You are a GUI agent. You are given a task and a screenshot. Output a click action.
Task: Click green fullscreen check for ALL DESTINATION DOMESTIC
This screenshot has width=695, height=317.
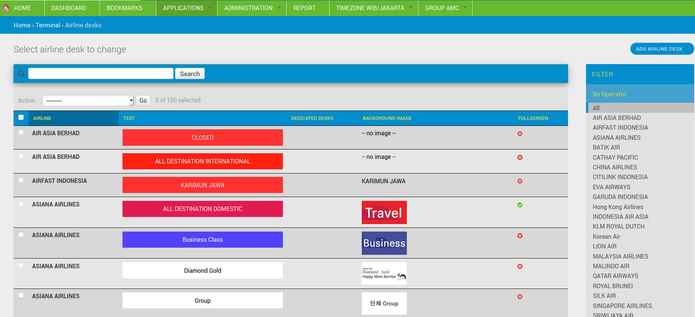[520, 205]
